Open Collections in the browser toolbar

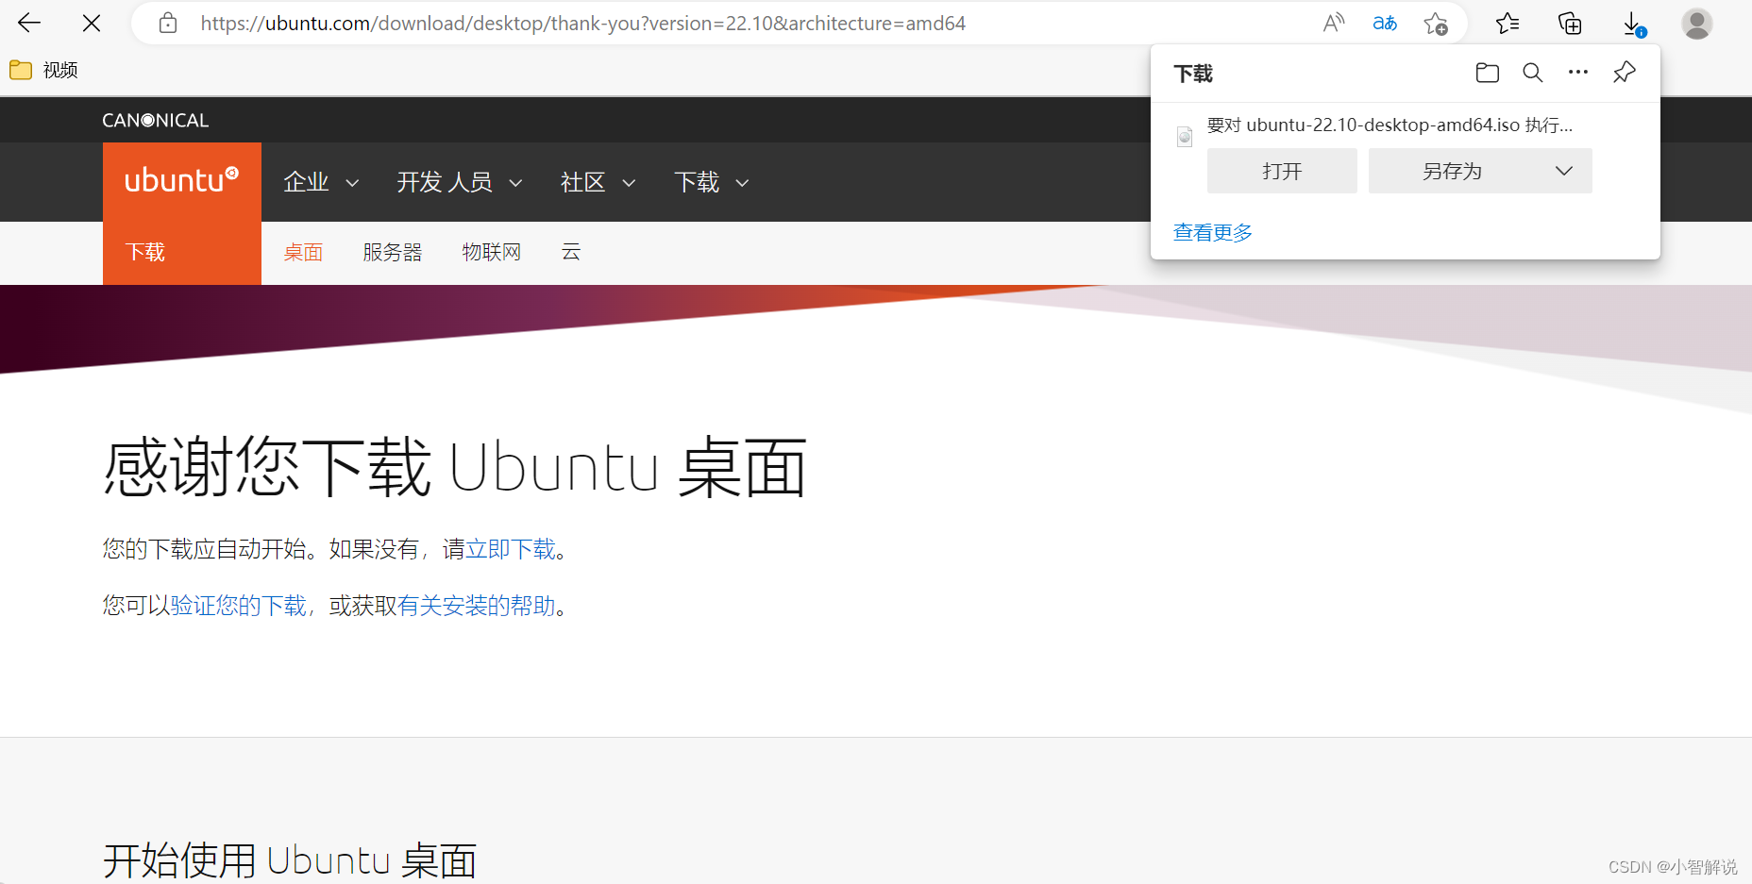point(1570,23)
